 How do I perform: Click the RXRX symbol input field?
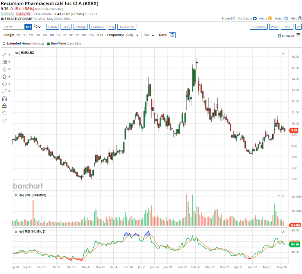[x=13, y=27]
